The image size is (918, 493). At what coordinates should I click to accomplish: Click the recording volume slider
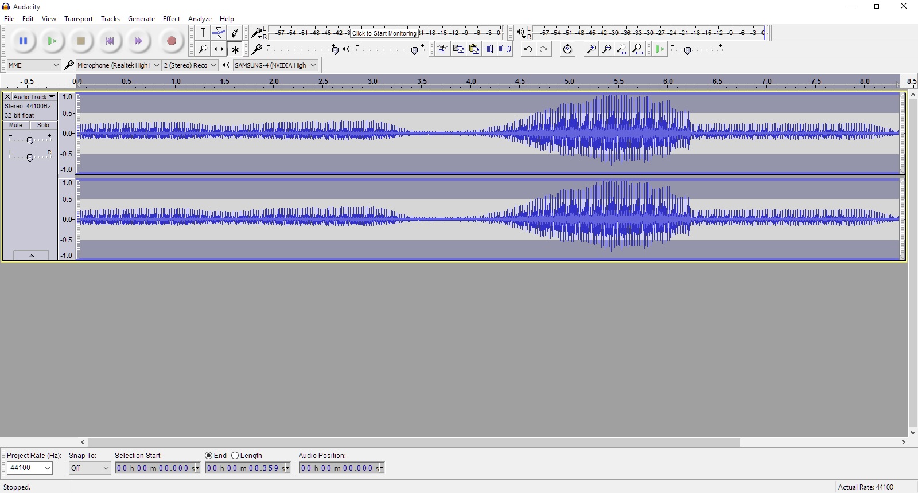point(302,49)
